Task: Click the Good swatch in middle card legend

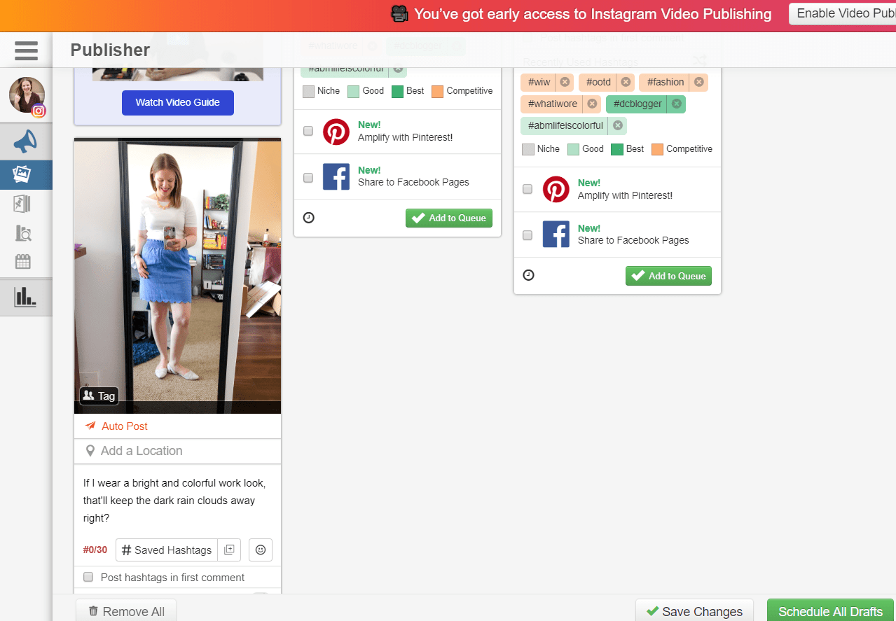Action: tap(354, 91)
